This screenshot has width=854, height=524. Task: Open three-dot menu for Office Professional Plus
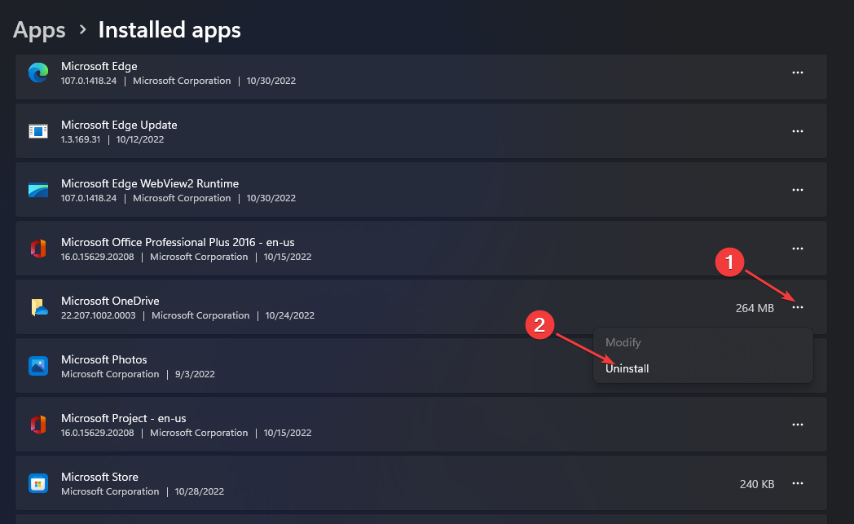coord(797,249)
